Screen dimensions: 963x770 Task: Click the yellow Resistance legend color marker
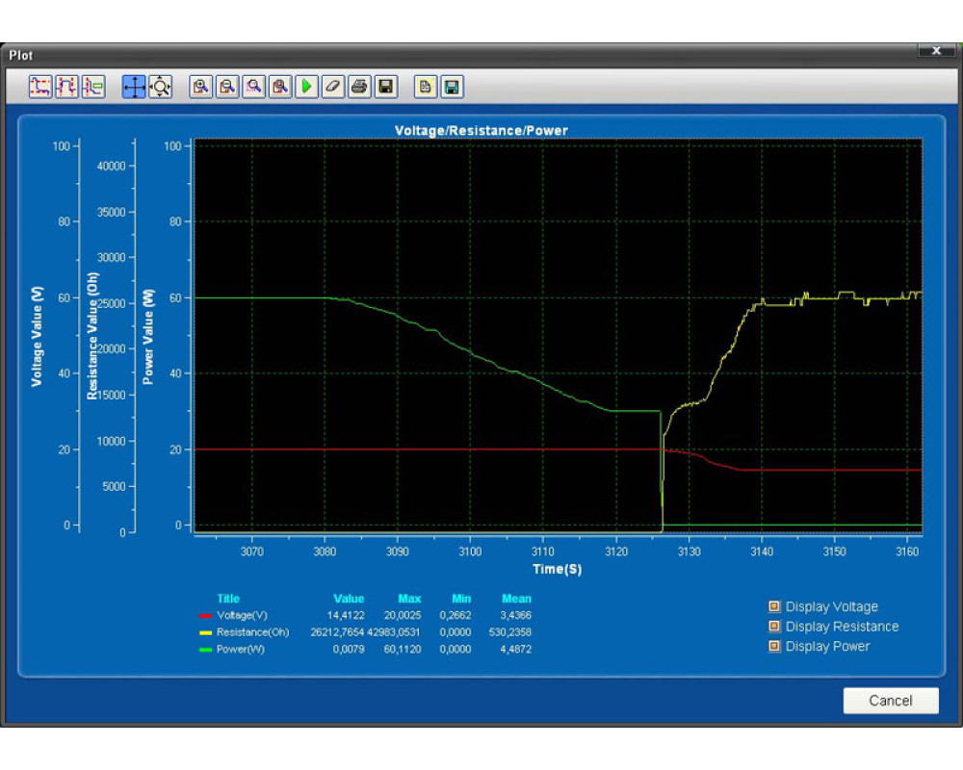[x=205, y=632]
